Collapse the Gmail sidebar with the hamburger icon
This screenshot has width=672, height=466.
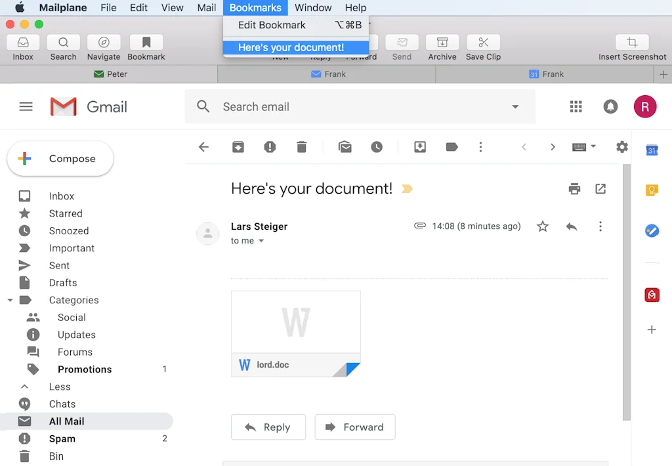click(x=26, y=106)
